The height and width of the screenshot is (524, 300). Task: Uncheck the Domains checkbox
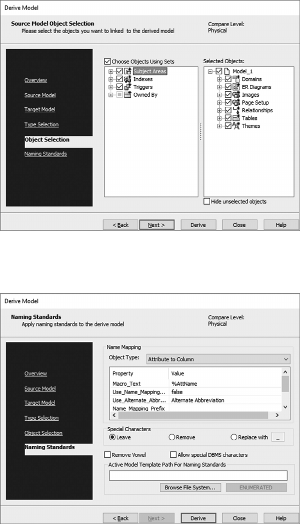tap(228, 79)
